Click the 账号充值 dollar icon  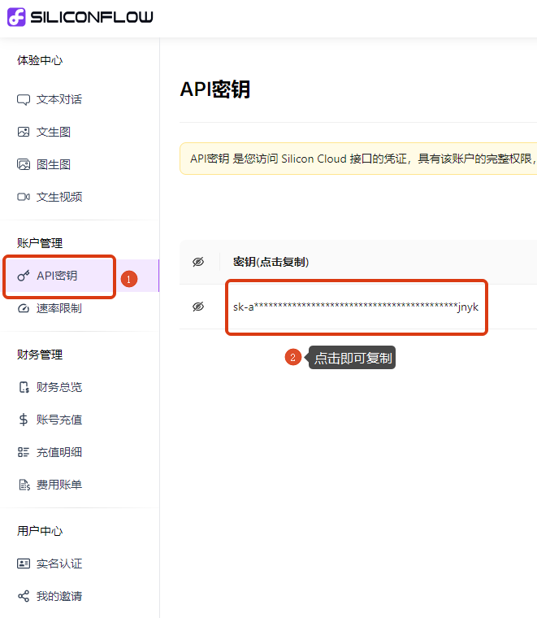click(x=24, y=420)
